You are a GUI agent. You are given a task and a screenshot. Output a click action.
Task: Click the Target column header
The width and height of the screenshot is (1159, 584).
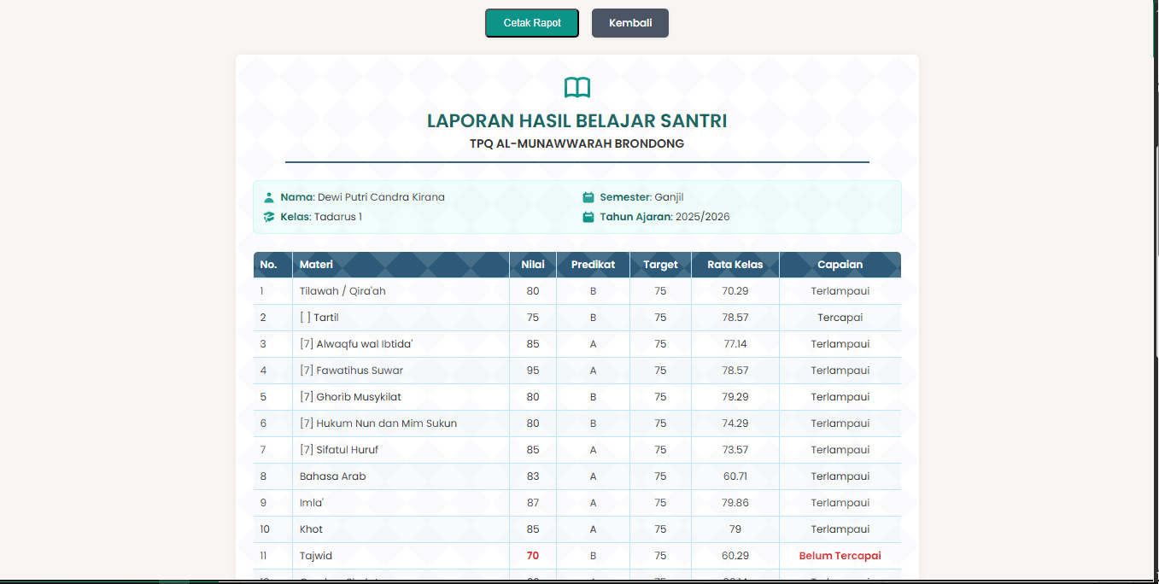pos(660,265)
